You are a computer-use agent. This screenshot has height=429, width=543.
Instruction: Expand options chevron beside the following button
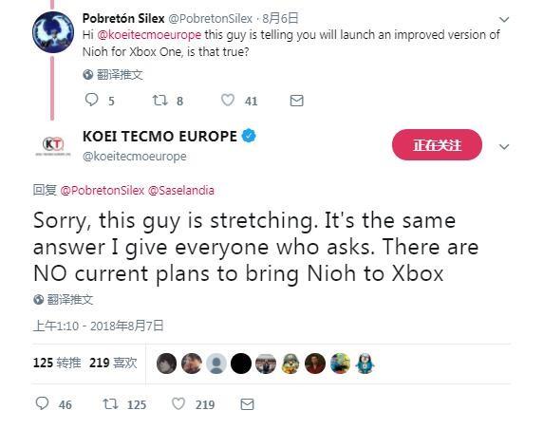pos(504,147)
